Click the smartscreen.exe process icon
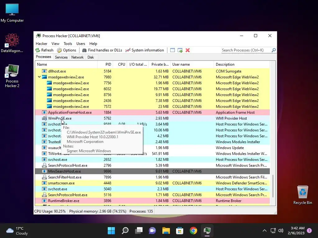Image resolution: width=318 pixels, height=238 pixels. tap(44, 183)
